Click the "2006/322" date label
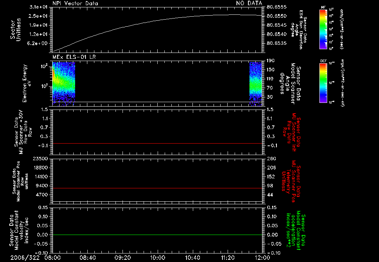This screenshot has height=262, width=379. coord(25,258)
